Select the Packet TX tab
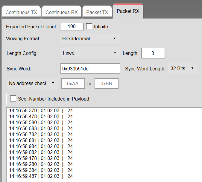 97,12
